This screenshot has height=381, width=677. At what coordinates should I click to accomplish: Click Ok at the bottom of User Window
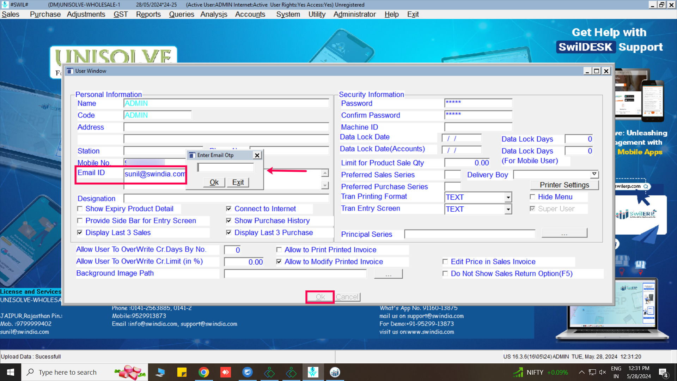320,297
